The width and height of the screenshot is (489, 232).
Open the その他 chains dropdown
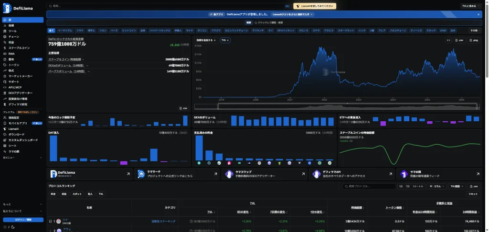point(475,31)
